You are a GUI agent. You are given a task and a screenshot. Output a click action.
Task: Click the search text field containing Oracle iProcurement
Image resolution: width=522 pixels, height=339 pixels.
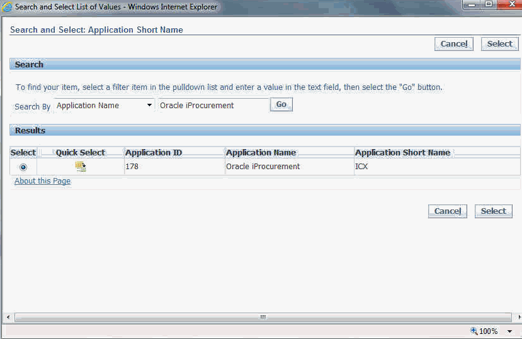213,106
